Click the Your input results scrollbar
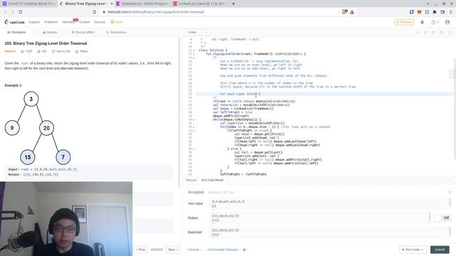Image resolution: width=456 pixels, height=256 pixels. click(450, 202)
